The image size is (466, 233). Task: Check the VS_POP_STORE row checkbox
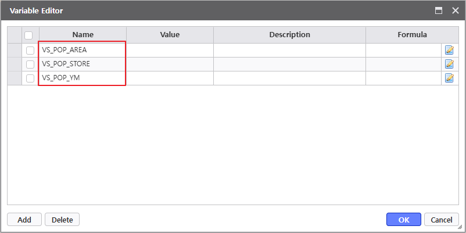pyautogui.click(x=30, y=64)
